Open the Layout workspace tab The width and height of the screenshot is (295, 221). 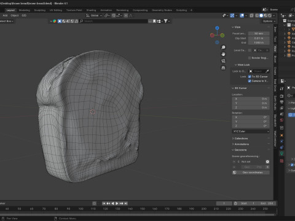pyautogui.click(x=10, y=10)
